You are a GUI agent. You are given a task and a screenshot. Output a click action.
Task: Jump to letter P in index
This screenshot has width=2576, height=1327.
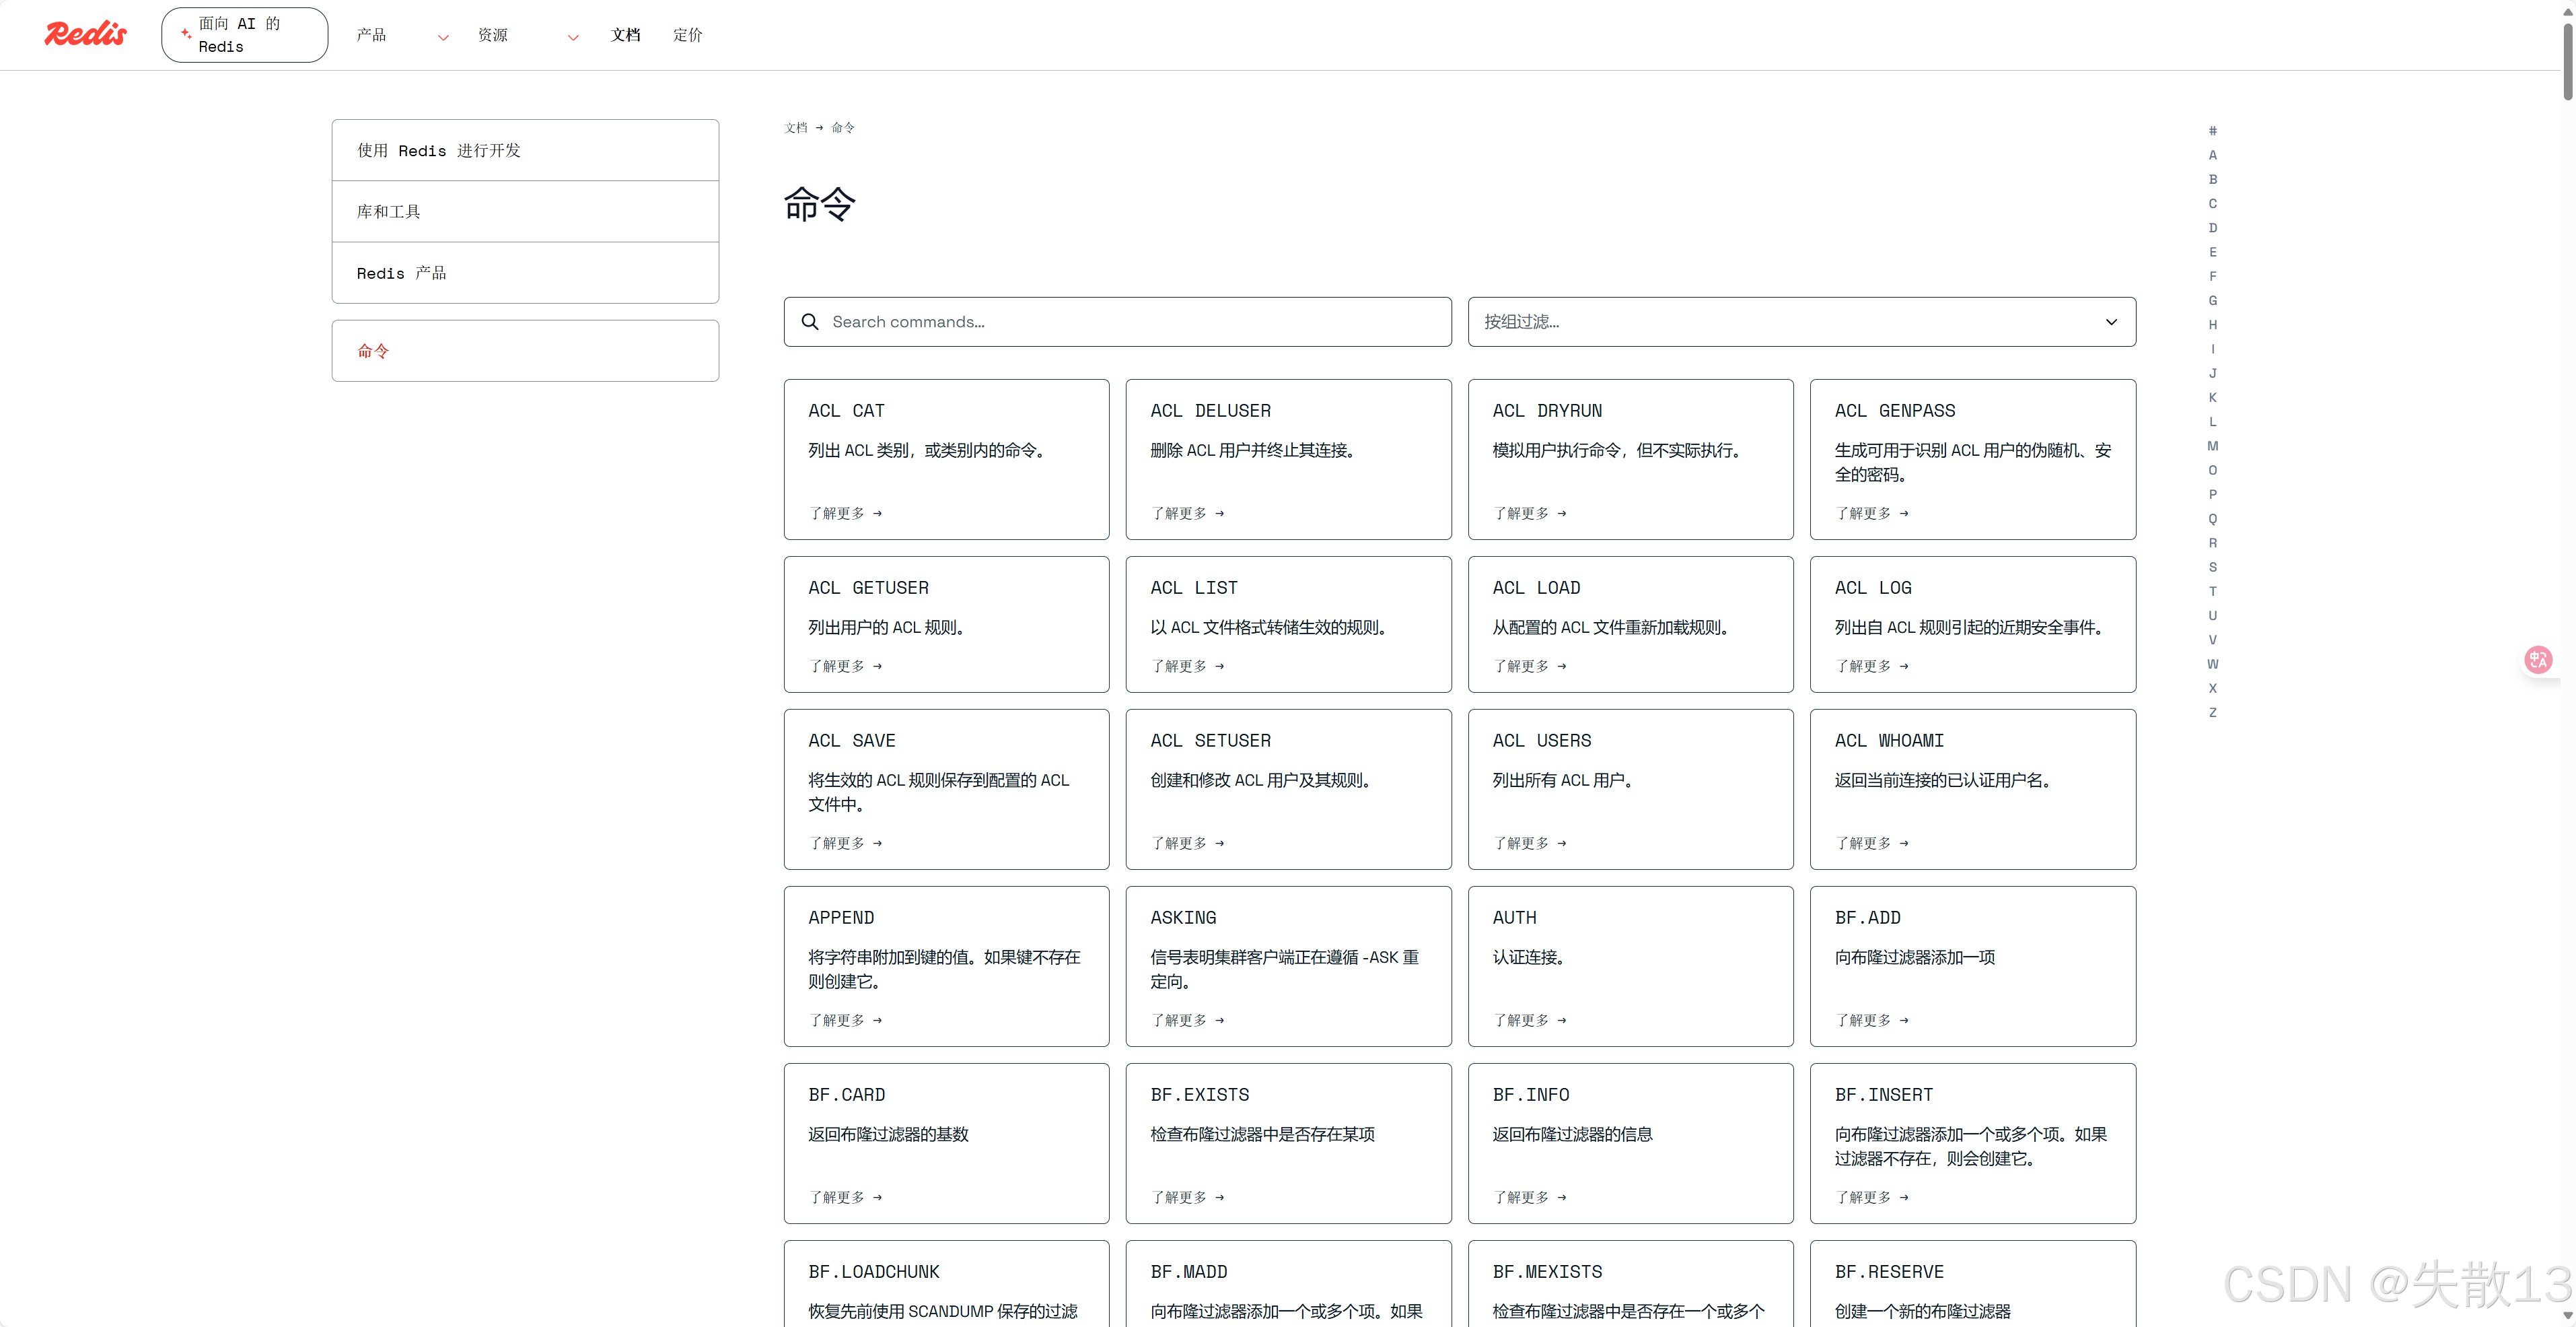point(2212,494)
